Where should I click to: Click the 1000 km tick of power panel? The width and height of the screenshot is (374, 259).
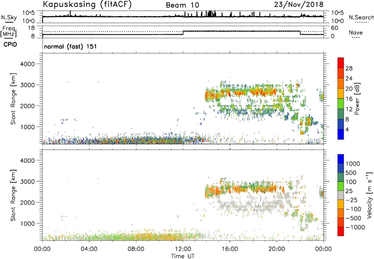coord(28,127)
